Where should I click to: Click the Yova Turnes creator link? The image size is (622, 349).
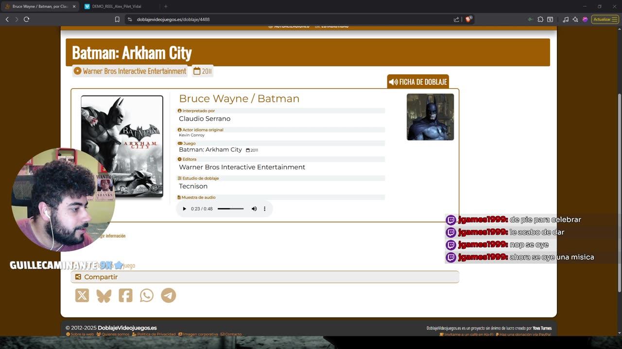542,328
